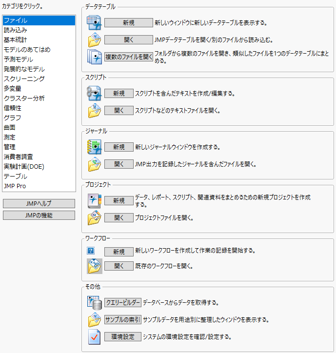Click the new project icon
This screenshot has height=353, width=336.
point(94,200)
